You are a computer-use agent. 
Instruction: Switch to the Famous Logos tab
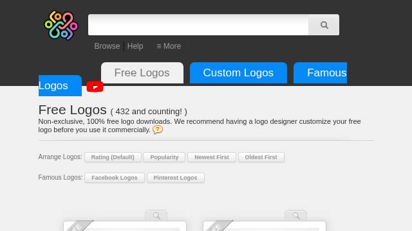coord(321,73)
